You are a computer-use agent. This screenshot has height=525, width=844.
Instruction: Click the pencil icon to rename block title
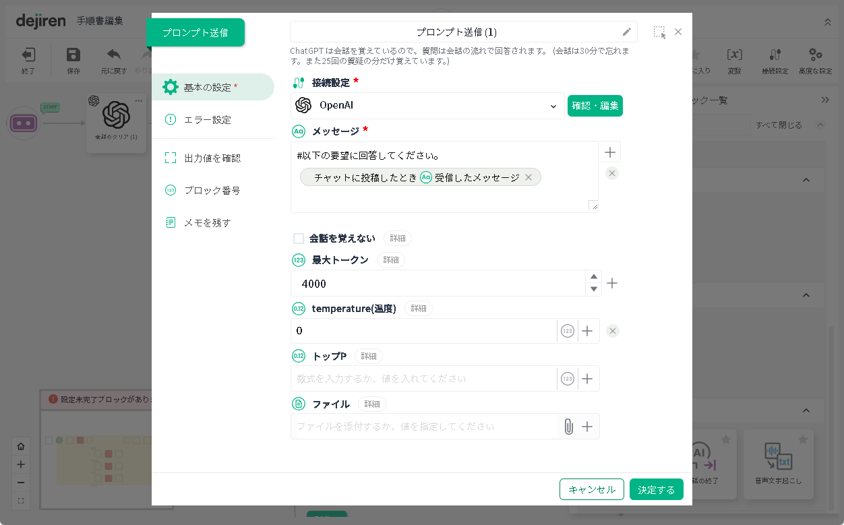626,32
